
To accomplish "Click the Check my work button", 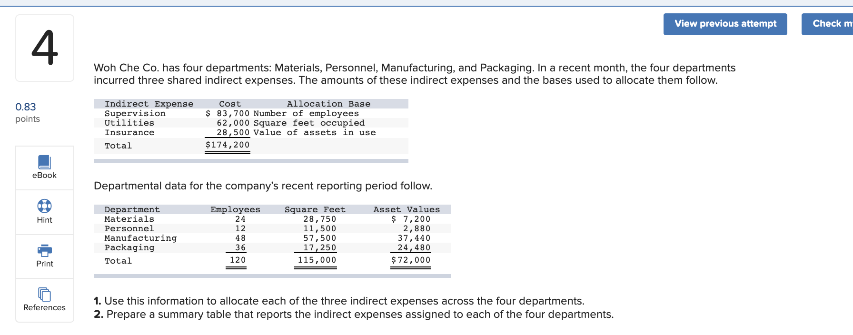I will (x=827, y=24).
